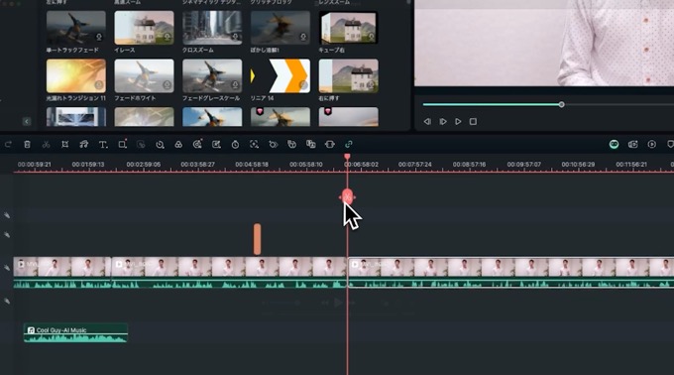Click the stopwatch duration icon
This screenshot has height=375, width=674.
(235, 145)
